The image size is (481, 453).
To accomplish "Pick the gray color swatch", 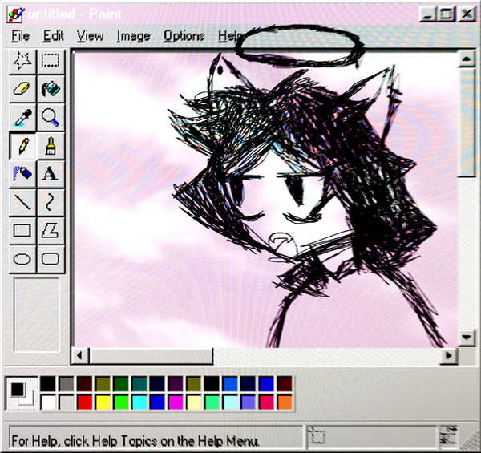I will (x=67, y=384).
